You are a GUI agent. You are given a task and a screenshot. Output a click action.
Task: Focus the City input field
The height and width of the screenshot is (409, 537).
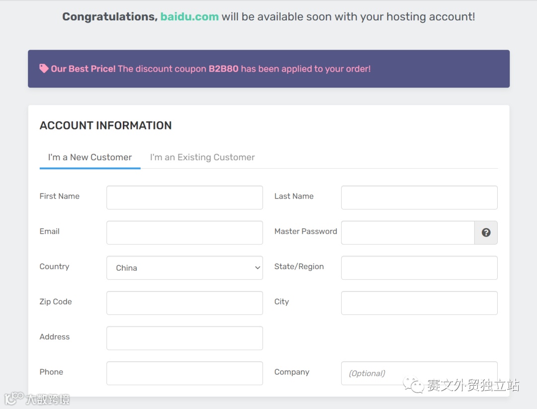pos(419,303)
